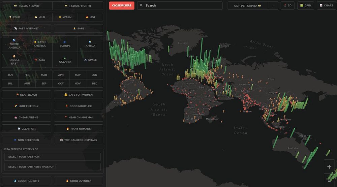Filter by FEB month

pos(27,75)
